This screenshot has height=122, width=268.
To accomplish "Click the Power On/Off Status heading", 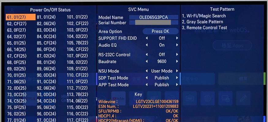I will [50, 10].
